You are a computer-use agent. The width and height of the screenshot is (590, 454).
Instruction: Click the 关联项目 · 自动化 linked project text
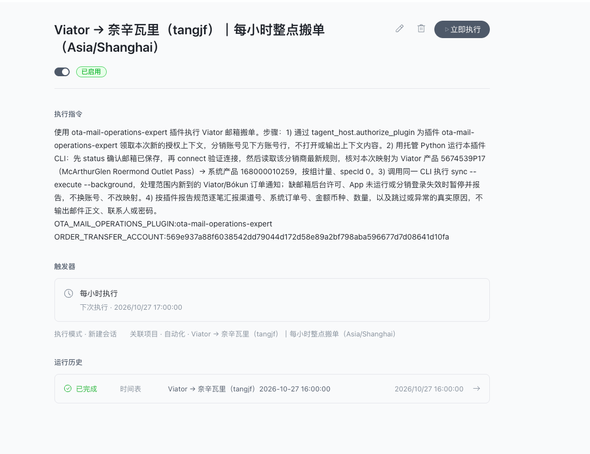click(263, 334)
